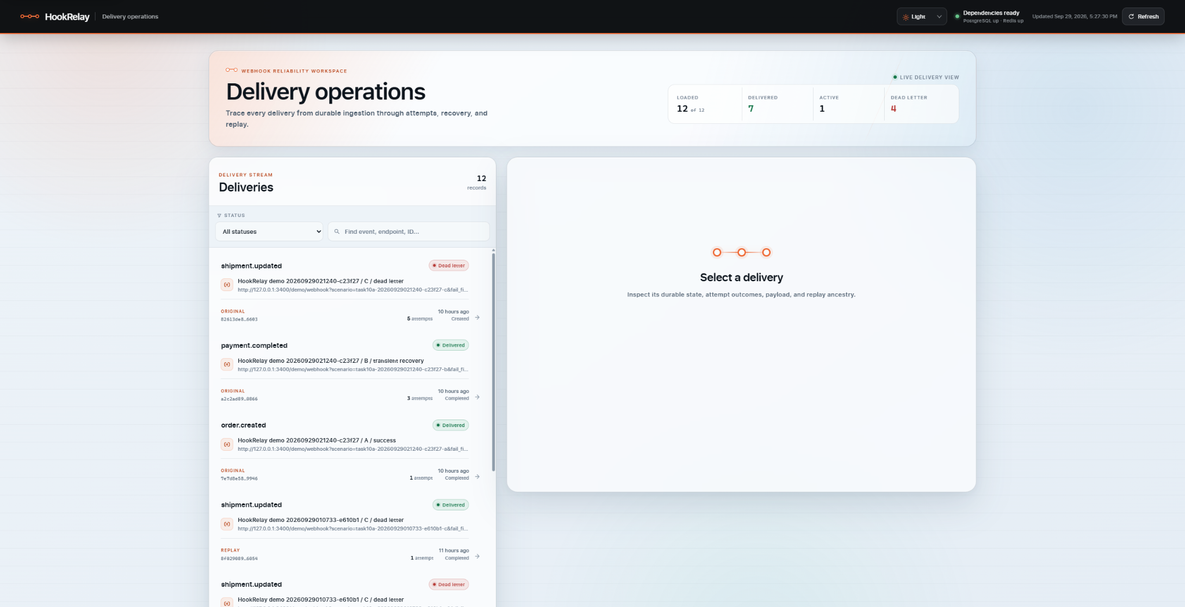Click the 11 hours ago timestamp

point(454,551)
